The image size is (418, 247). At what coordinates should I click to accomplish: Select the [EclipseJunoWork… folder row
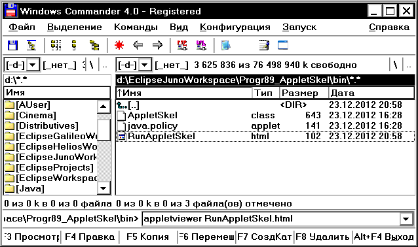pyautogui.click(x=50, y=157)
